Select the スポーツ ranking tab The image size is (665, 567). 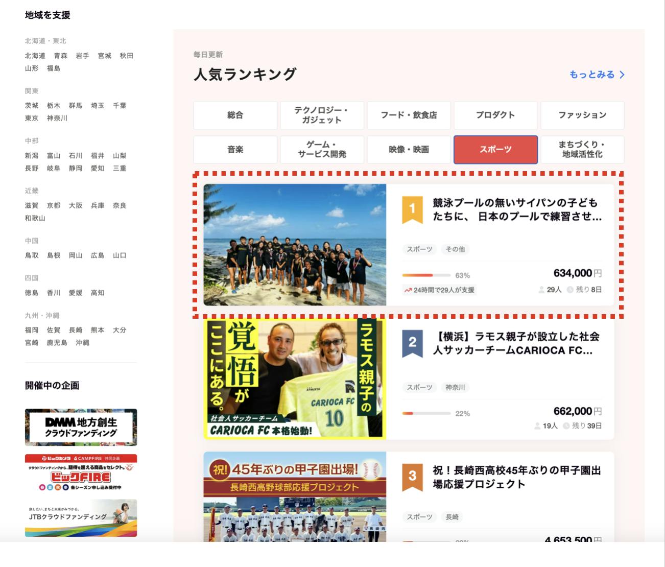tap(495, 149)
